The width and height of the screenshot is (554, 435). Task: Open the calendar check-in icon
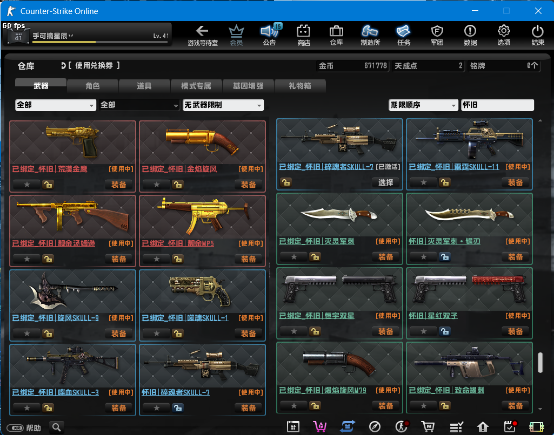510,426
